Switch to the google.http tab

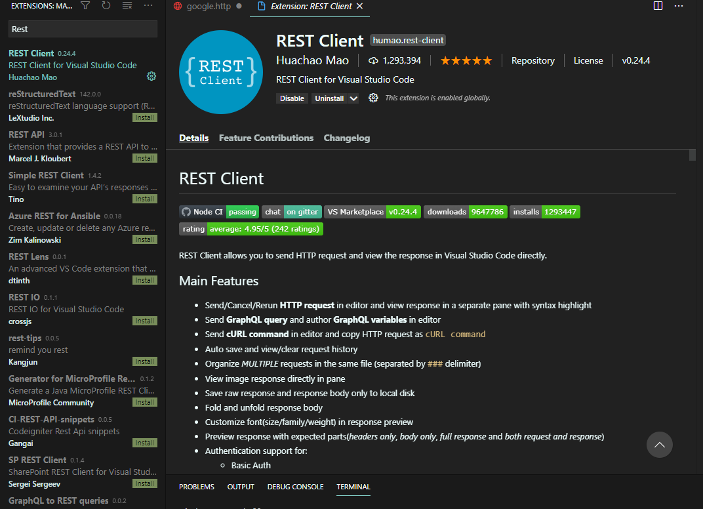coord(209,7)
